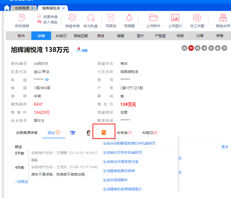Image resolution: width=231 pixels, height=198 pixels.
Task: Toggle the red 图 status badge
Action: coord(191,48)
